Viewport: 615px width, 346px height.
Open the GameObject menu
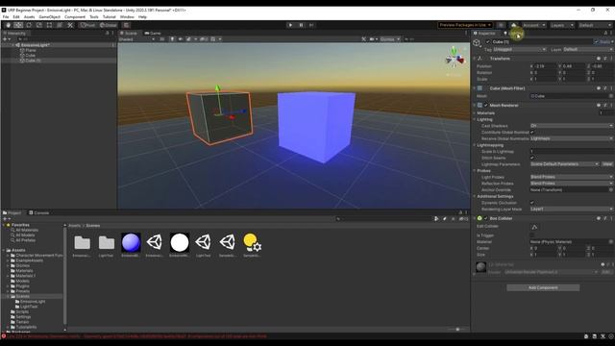coord(49,17)
